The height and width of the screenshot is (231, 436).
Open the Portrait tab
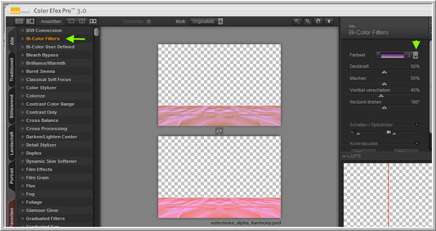(x=12, y=176)
